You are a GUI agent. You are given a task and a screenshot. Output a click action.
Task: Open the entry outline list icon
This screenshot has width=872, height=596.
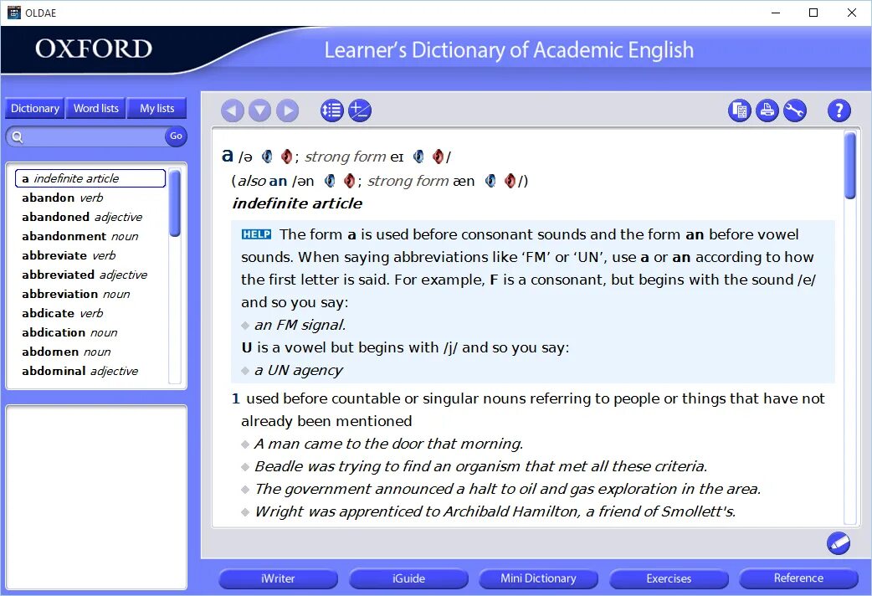click(x=332, y=110)
